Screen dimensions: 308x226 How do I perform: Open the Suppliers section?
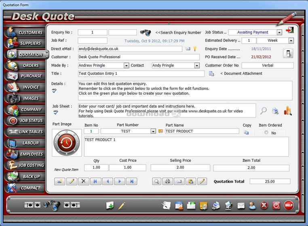[25, 43]
